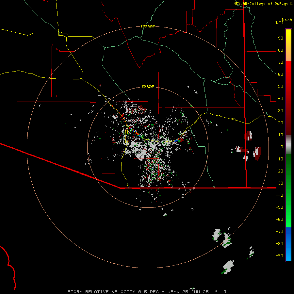294x294 pixels.
Task: Select the 100 NMI range ring label
Action: (x=148, y=26)
